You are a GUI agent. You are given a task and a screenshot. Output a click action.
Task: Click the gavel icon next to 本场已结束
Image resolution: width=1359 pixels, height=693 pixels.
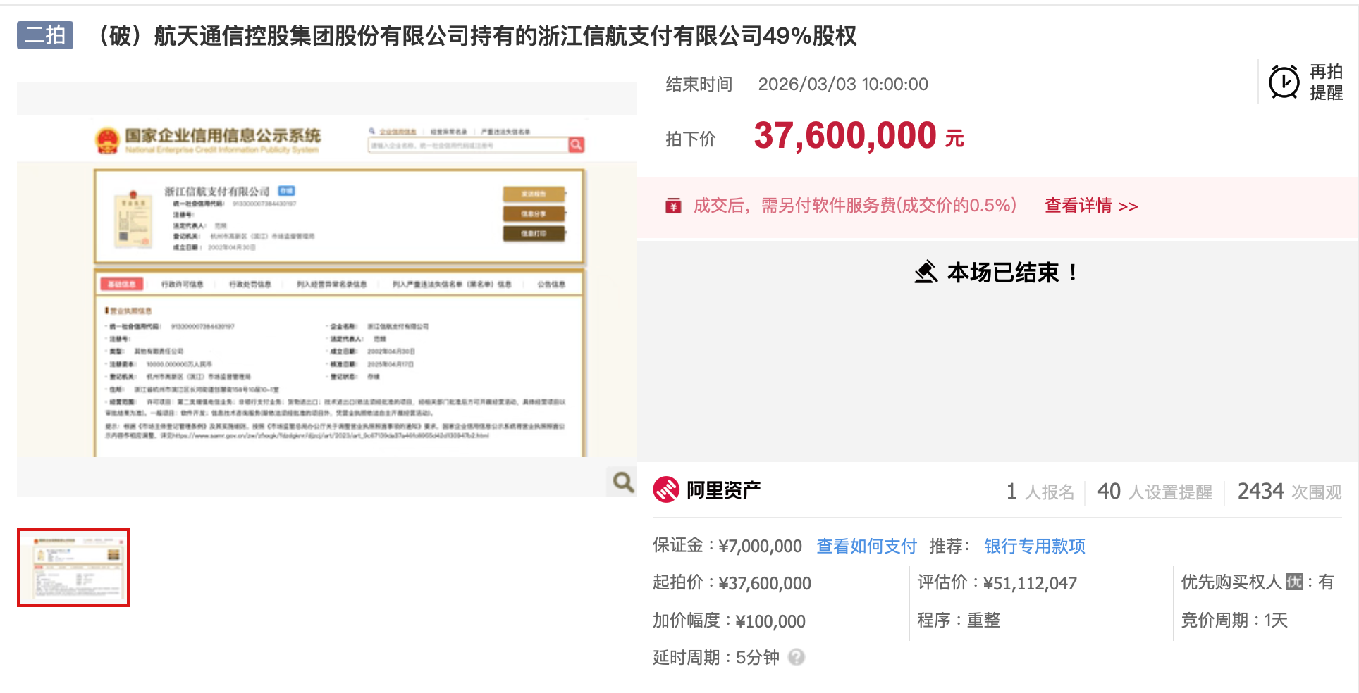tap(926, 270)
